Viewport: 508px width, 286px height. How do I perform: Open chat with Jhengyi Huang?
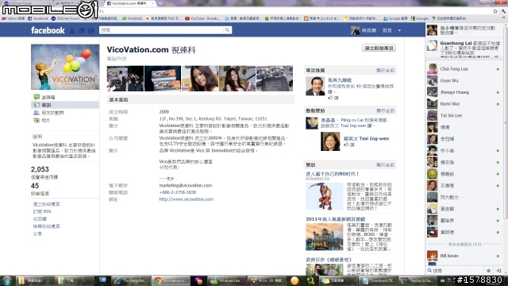click(x=464, y=92)
